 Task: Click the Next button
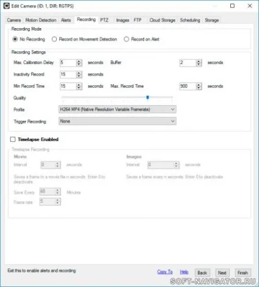(x=222, y=273)
